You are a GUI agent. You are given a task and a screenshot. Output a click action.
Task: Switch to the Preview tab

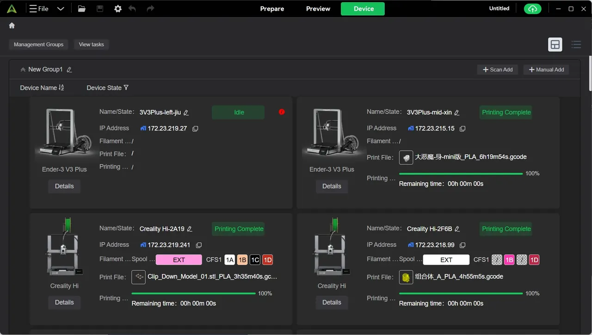318,9
